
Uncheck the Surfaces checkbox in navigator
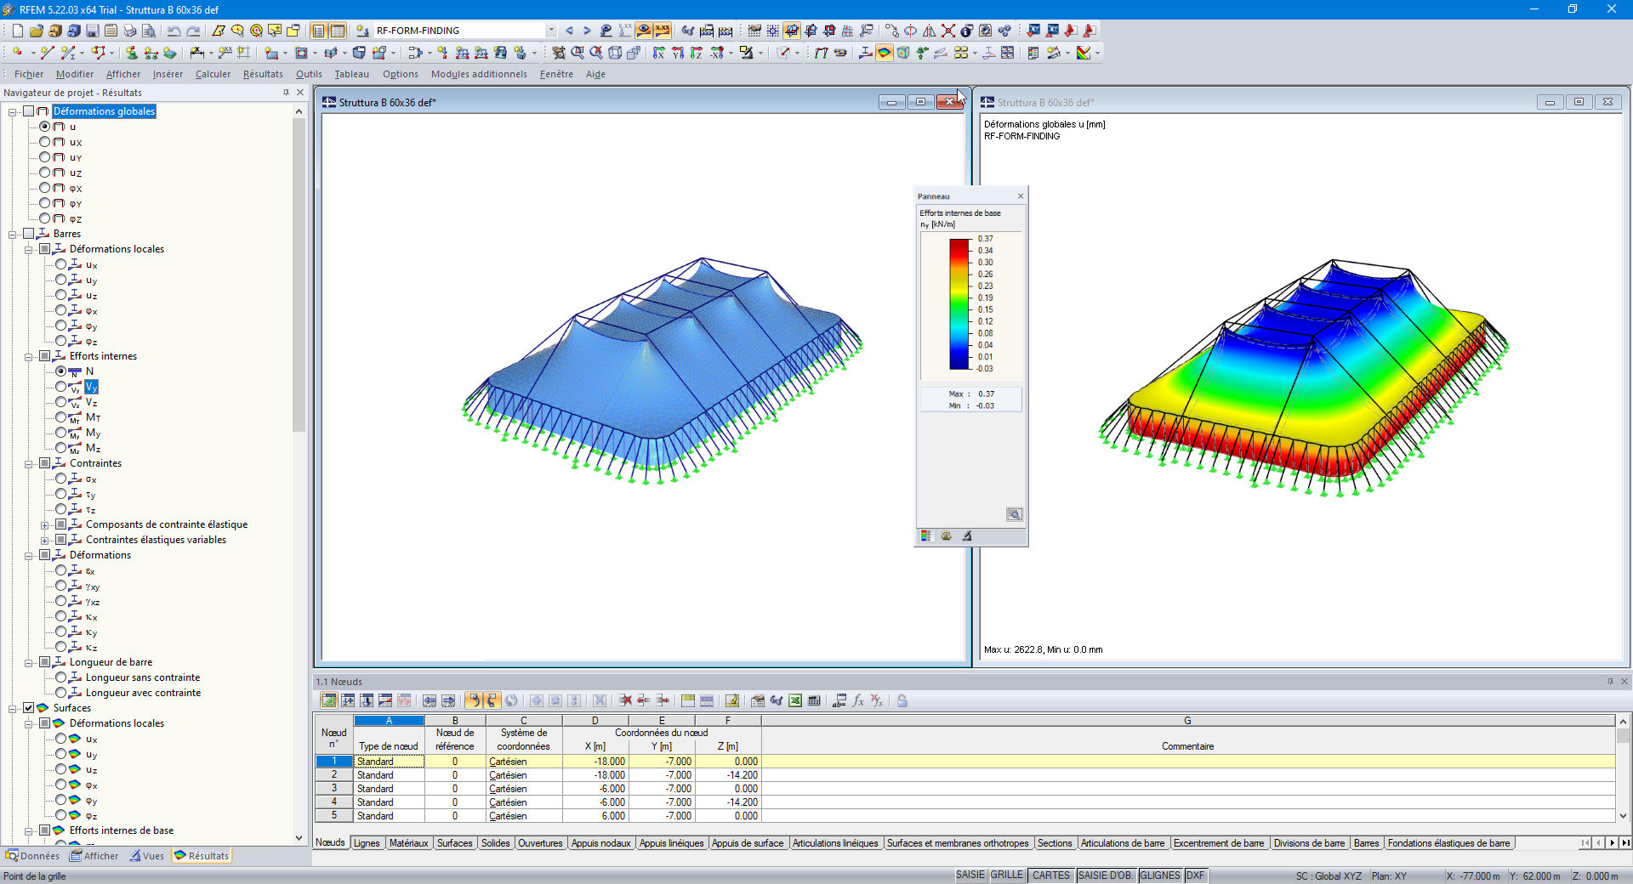(30, 708)
